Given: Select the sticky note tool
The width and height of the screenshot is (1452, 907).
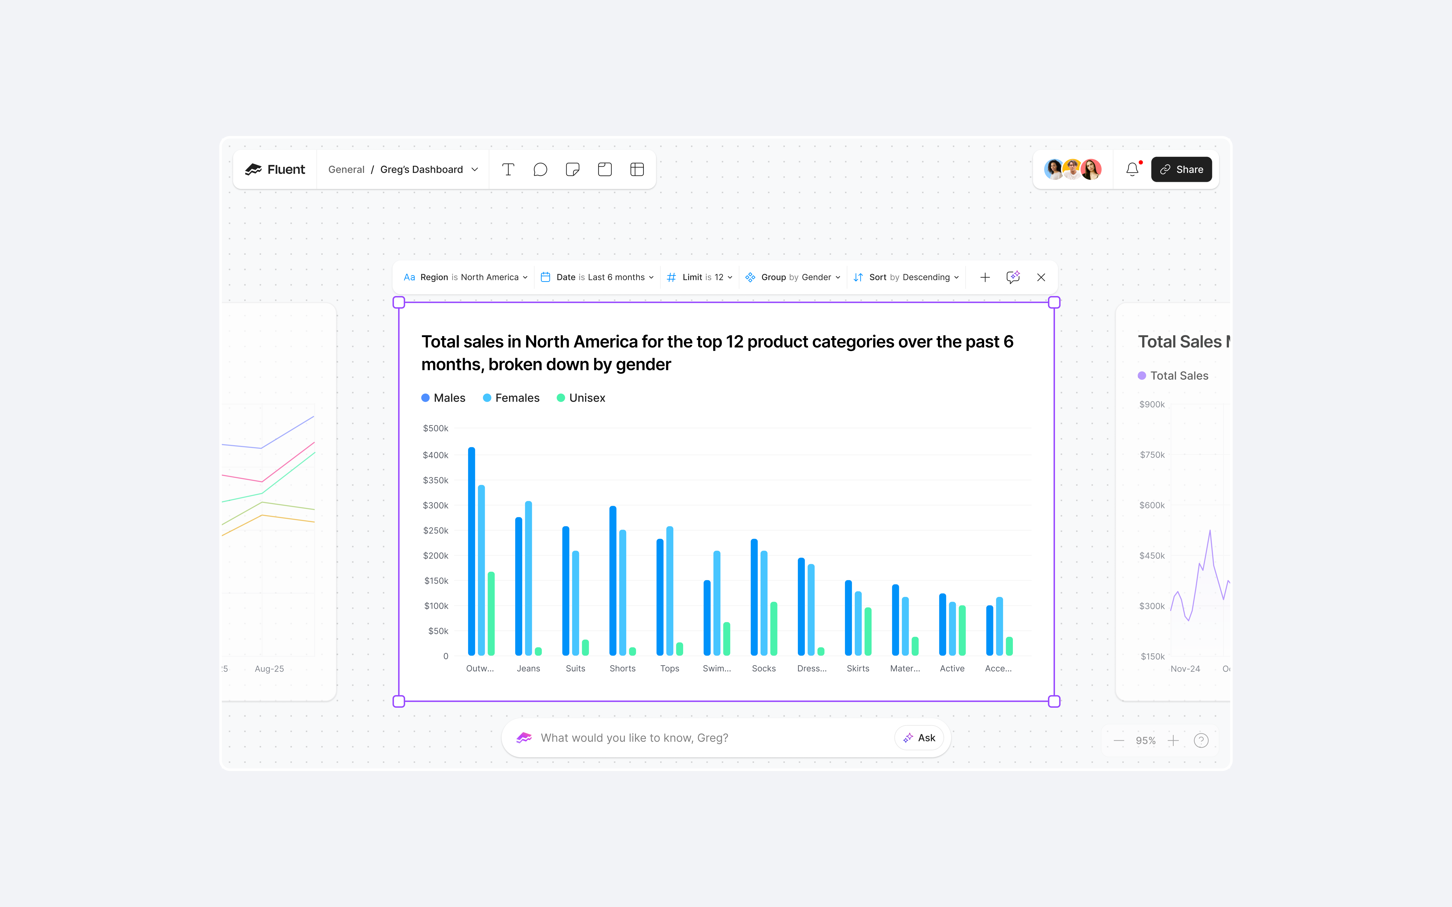Looking at the screenshot, I should pyautogui.click(x=572, y=170).
